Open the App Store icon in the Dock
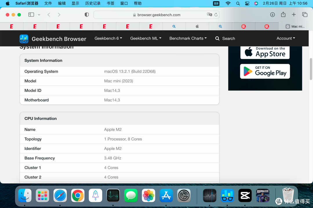 (x=166, y=196)
